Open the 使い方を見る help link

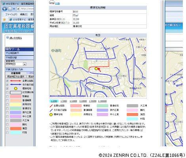point(15,38)
